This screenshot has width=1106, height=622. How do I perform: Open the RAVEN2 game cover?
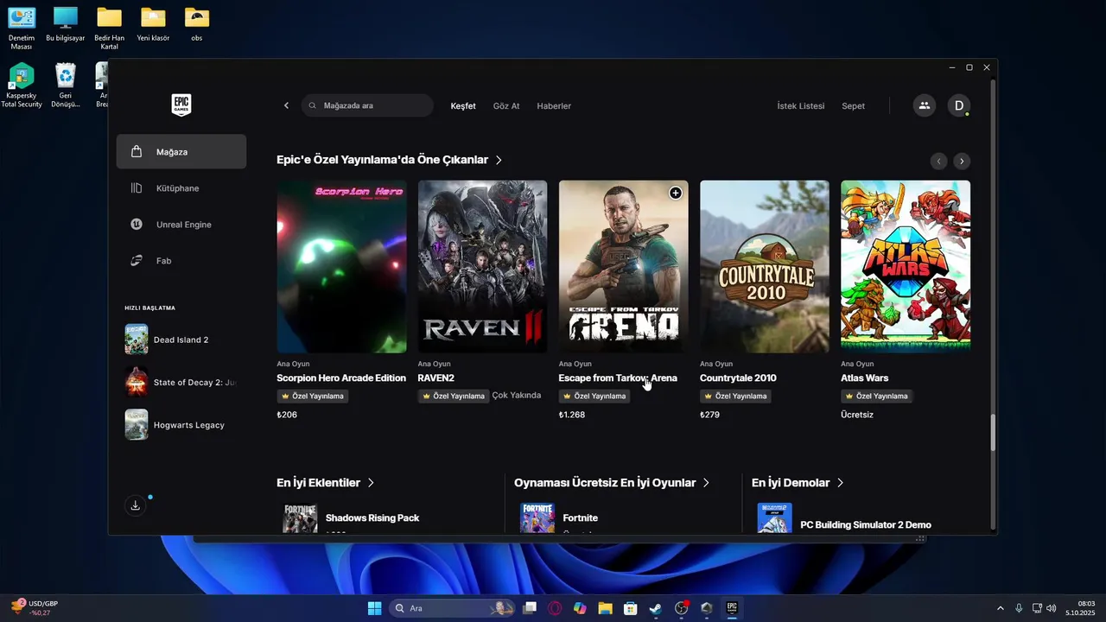[482, 266]
